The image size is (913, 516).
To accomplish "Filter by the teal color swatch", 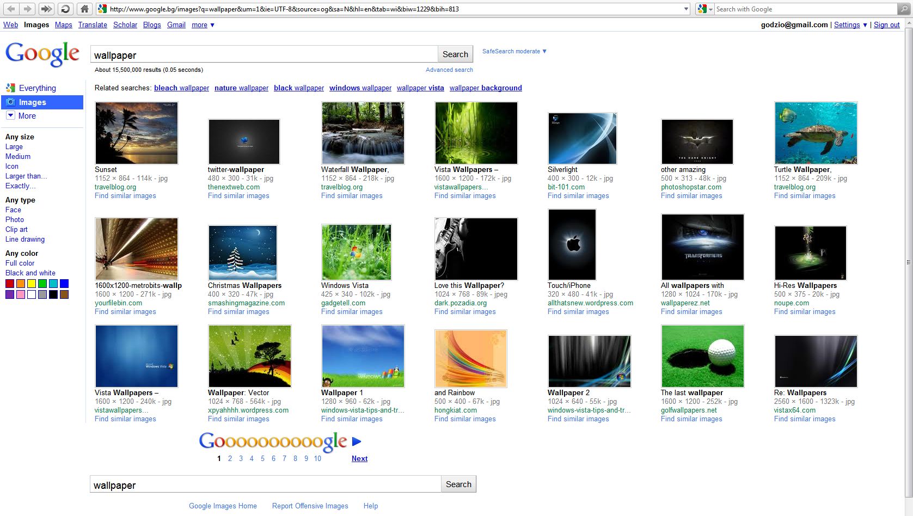I will coord(53,284).
